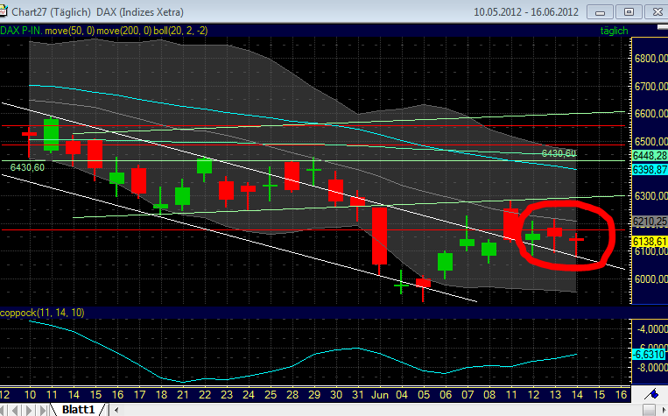Go to the next sheet tab
The width and height of the screenshot is (668, 416).
[29, 410]
